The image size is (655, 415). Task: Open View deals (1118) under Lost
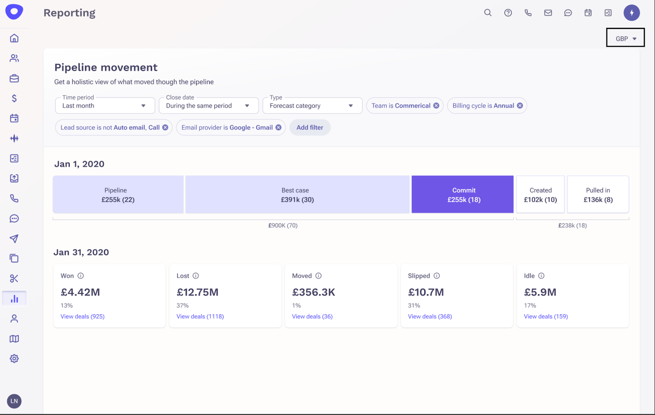(x=200, y=316)
